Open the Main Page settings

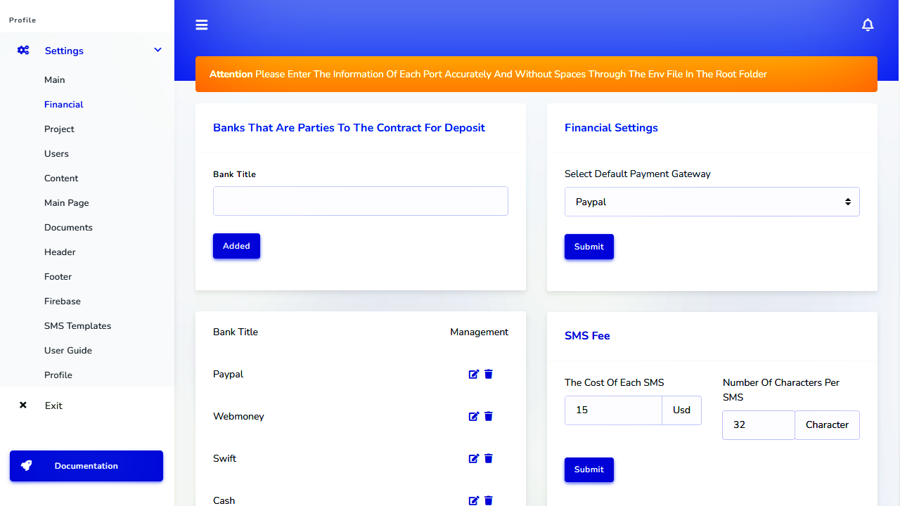[x=66, y=202]
